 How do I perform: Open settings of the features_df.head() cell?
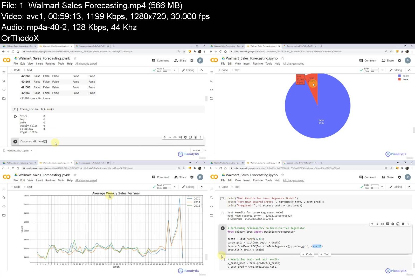click(x=185, y=137)
